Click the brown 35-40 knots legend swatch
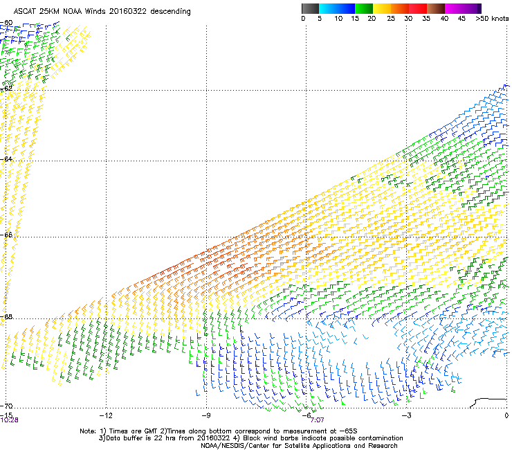Viewport: 512px width, 450px height. click(436, 8)
